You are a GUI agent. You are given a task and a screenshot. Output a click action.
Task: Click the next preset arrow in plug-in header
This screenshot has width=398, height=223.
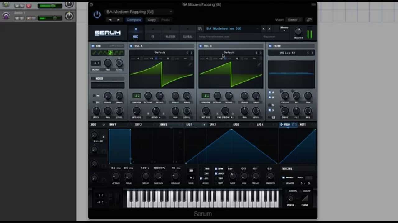tap(118, 20)
